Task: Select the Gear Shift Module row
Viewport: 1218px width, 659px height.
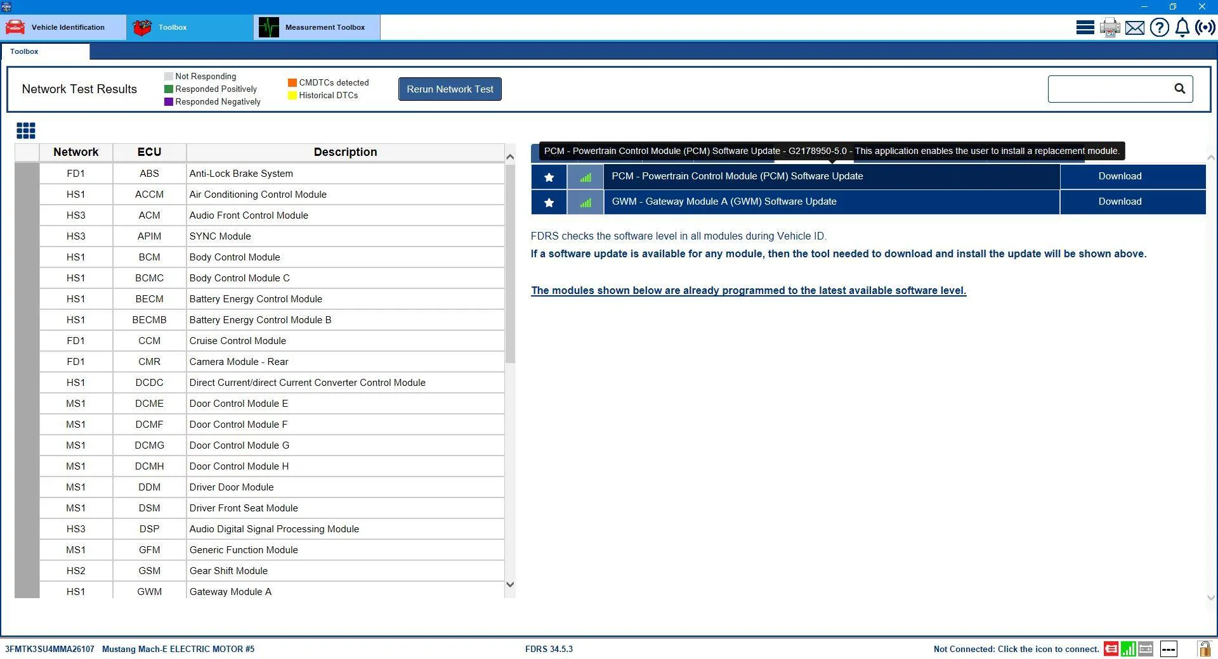Action: (x=272, y=571)
